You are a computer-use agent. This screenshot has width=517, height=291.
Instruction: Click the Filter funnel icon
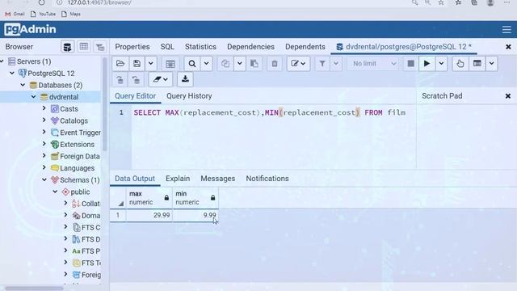(322, 63)
